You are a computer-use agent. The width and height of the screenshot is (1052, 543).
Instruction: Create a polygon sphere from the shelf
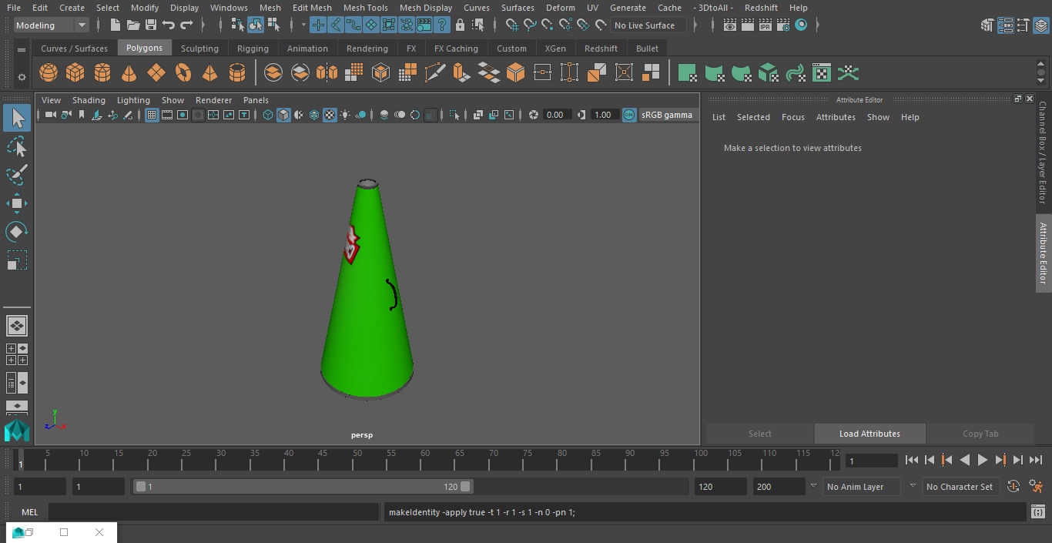click(49, 73)
